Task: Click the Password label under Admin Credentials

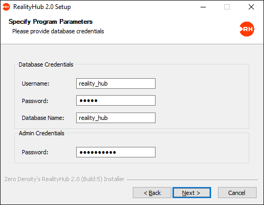Action: [35, 152]
